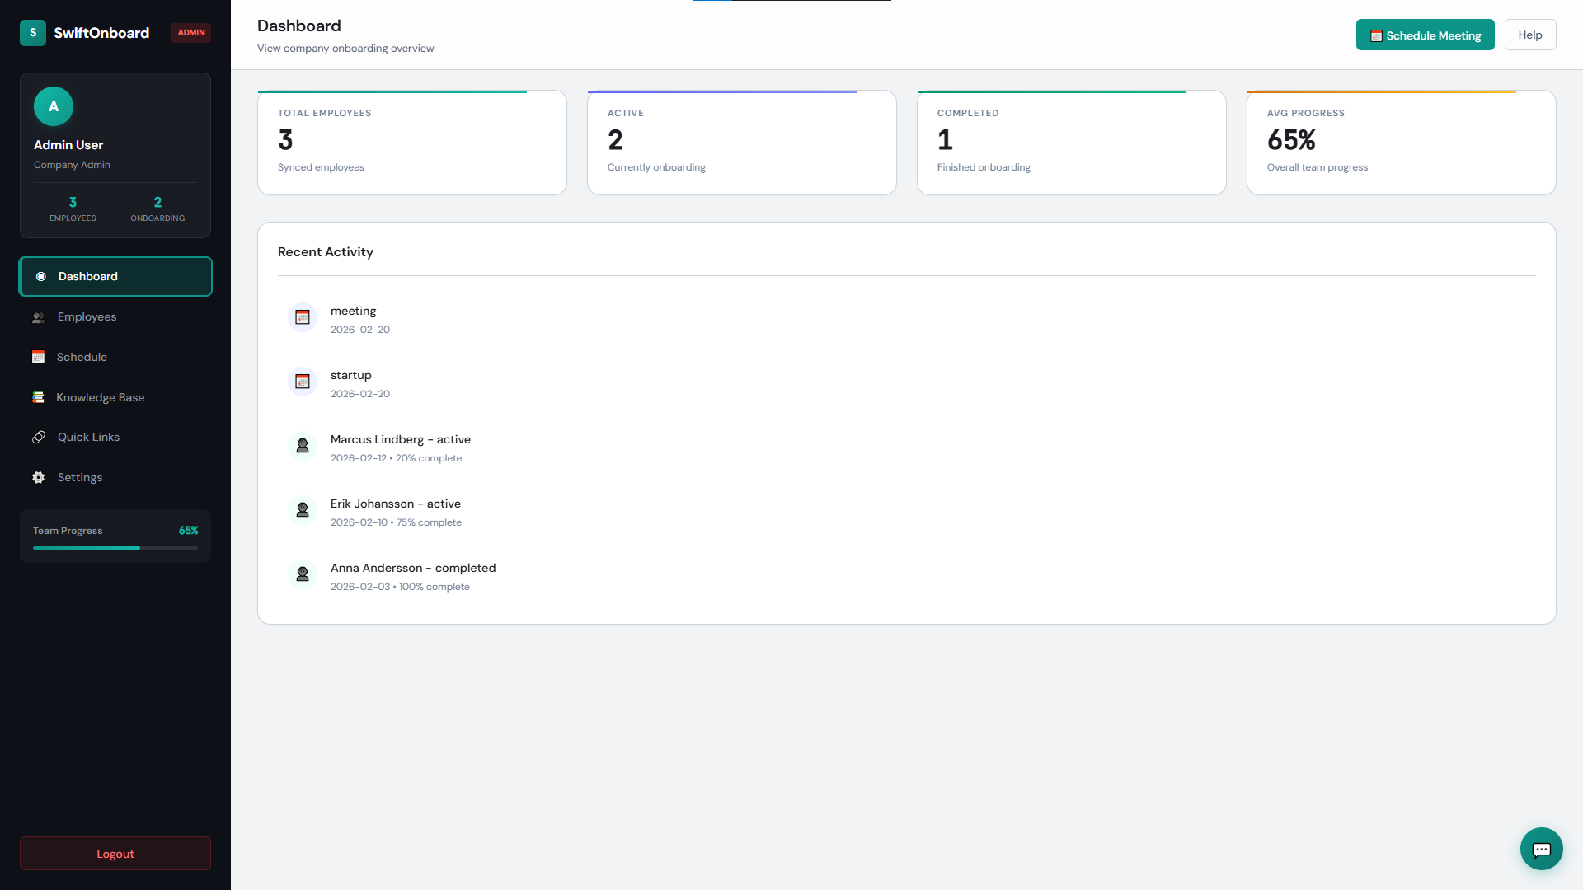Click Anna Andersson's person icon
Viewport: 1583px width, 890px height.
303,574
